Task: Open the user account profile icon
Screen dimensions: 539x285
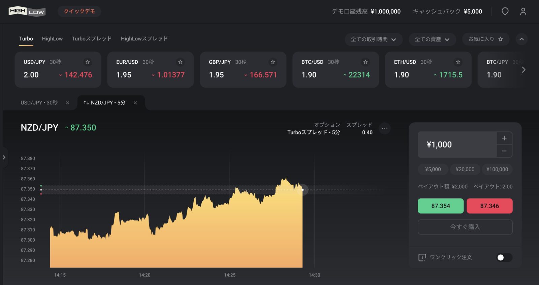Action: pos(523,11)
